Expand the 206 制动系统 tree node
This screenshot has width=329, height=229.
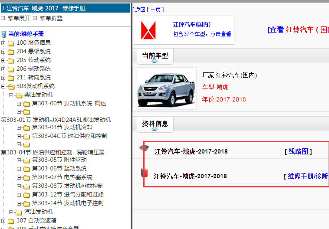3,69
